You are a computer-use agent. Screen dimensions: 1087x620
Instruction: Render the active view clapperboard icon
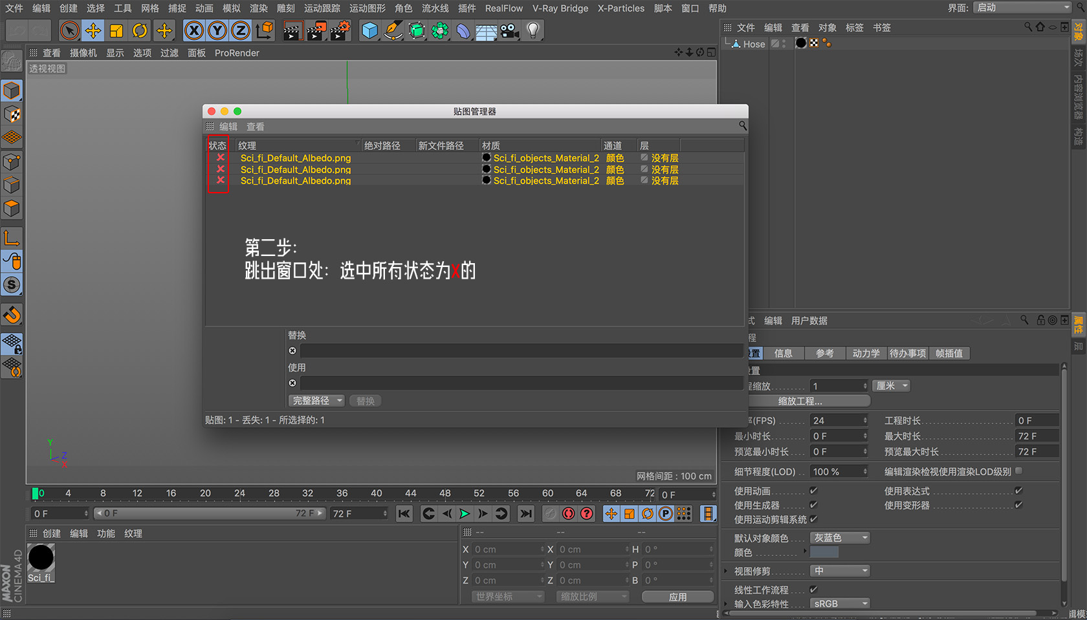click(292, 30)
